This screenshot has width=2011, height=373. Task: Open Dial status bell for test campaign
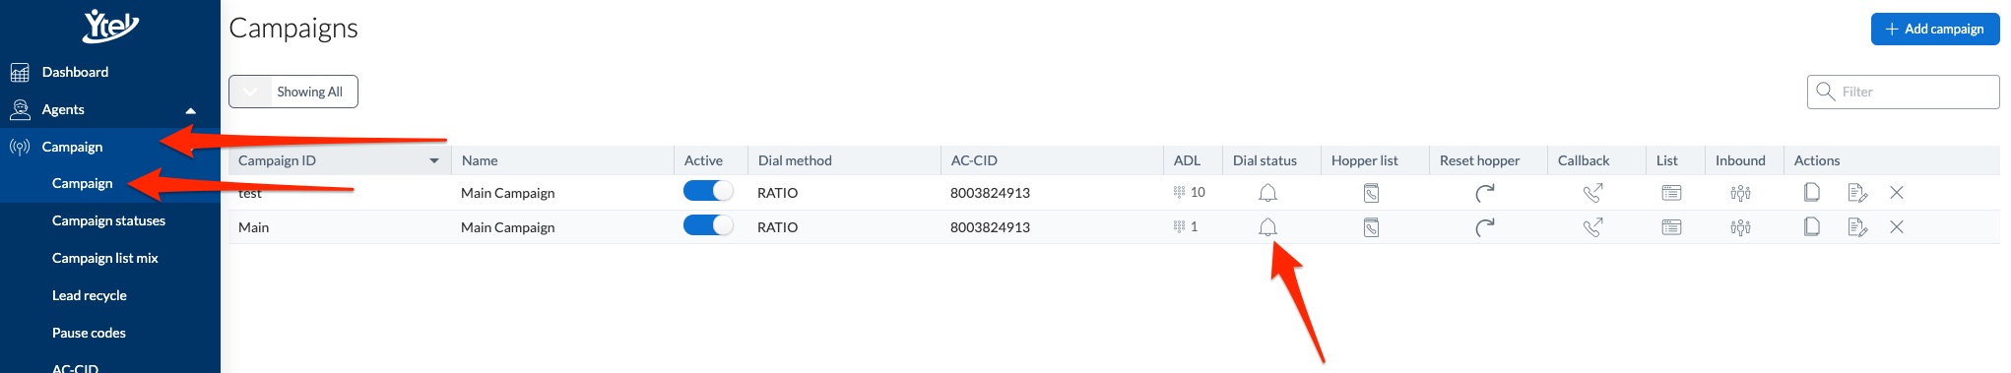click(1267, 193)
